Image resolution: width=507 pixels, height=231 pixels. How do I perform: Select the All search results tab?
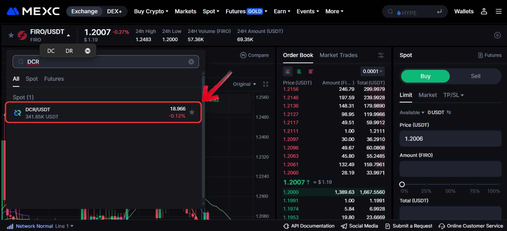coord(16,79)
